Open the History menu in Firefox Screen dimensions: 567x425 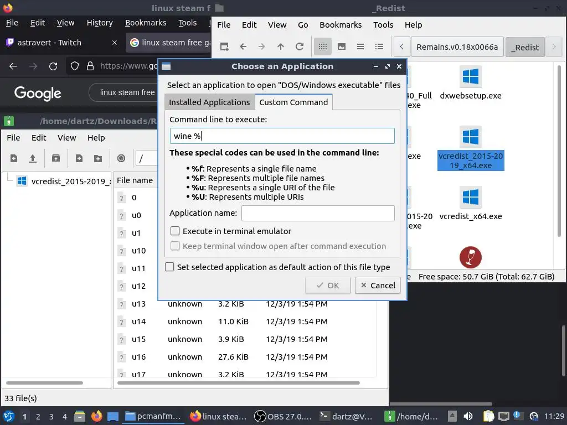pos(100,23)
